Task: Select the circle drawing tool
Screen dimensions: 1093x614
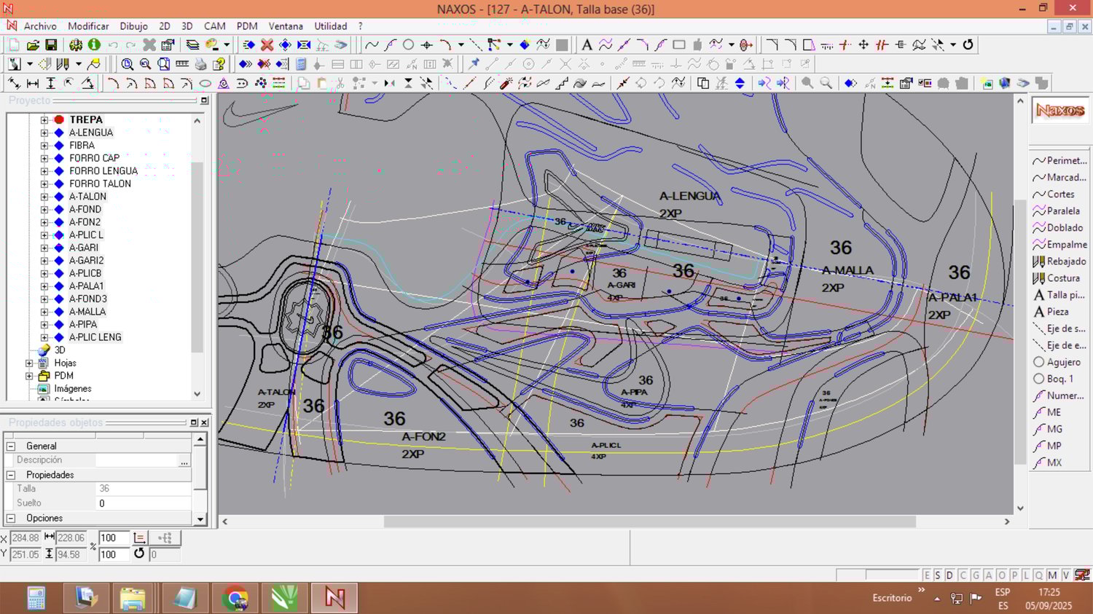Action: pyautogui.click(x=409, y=45)
